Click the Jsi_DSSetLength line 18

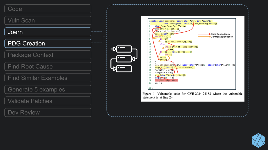coord(195,65)
